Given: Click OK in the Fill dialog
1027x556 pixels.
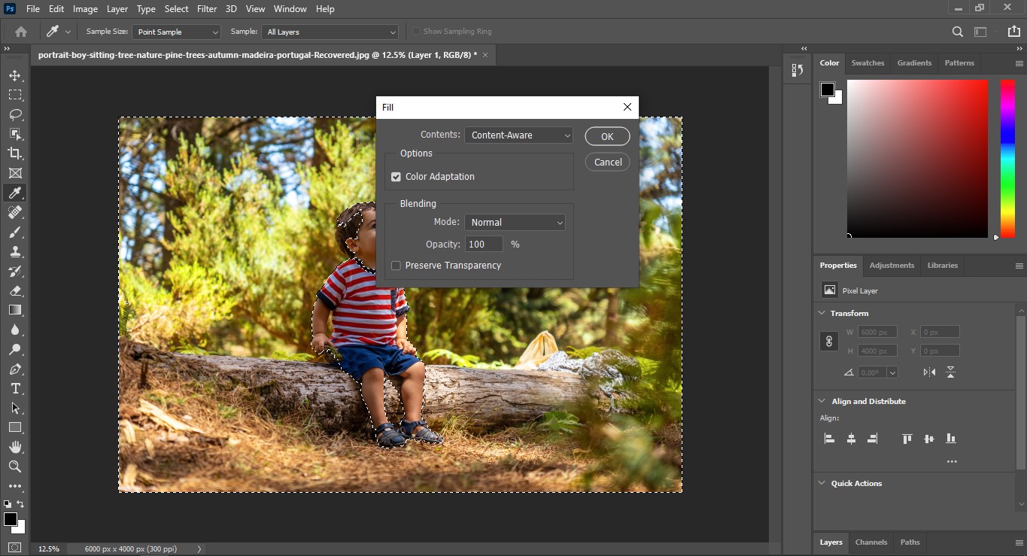Looking at the screenshot, I should click(x=607, y=136).
